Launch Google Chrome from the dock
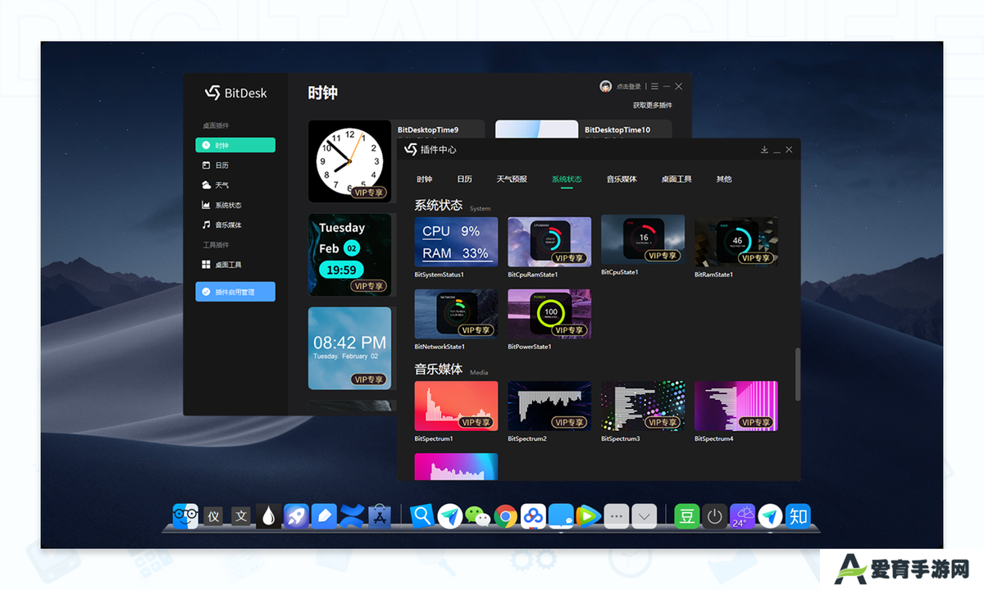Screen dimensions: 984x590 [x=505, y=516]
